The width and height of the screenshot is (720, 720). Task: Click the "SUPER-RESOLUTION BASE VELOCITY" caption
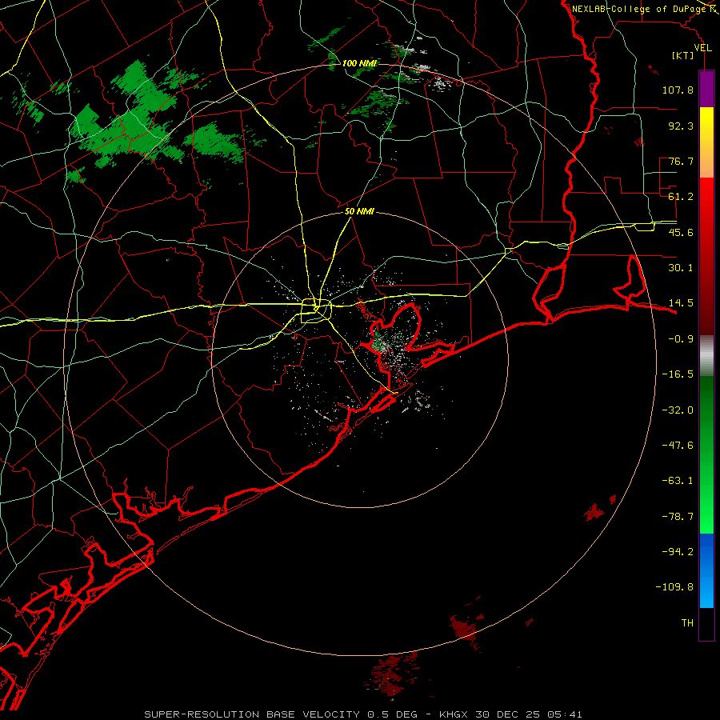(x=252, y=714)
